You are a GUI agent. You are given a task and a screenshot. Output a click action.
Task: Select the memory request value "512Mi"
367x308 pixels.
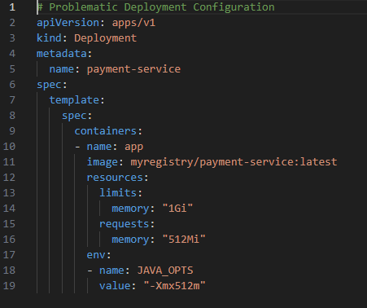[x=184, y=240]
